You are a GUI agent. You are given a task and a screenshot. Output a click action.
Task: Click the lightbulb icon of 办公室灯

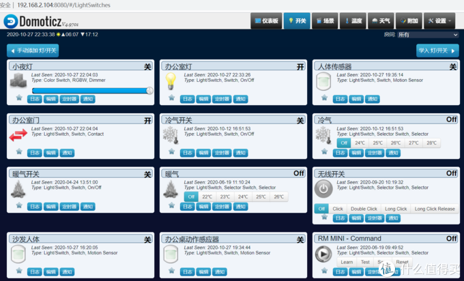click(171, 82)
